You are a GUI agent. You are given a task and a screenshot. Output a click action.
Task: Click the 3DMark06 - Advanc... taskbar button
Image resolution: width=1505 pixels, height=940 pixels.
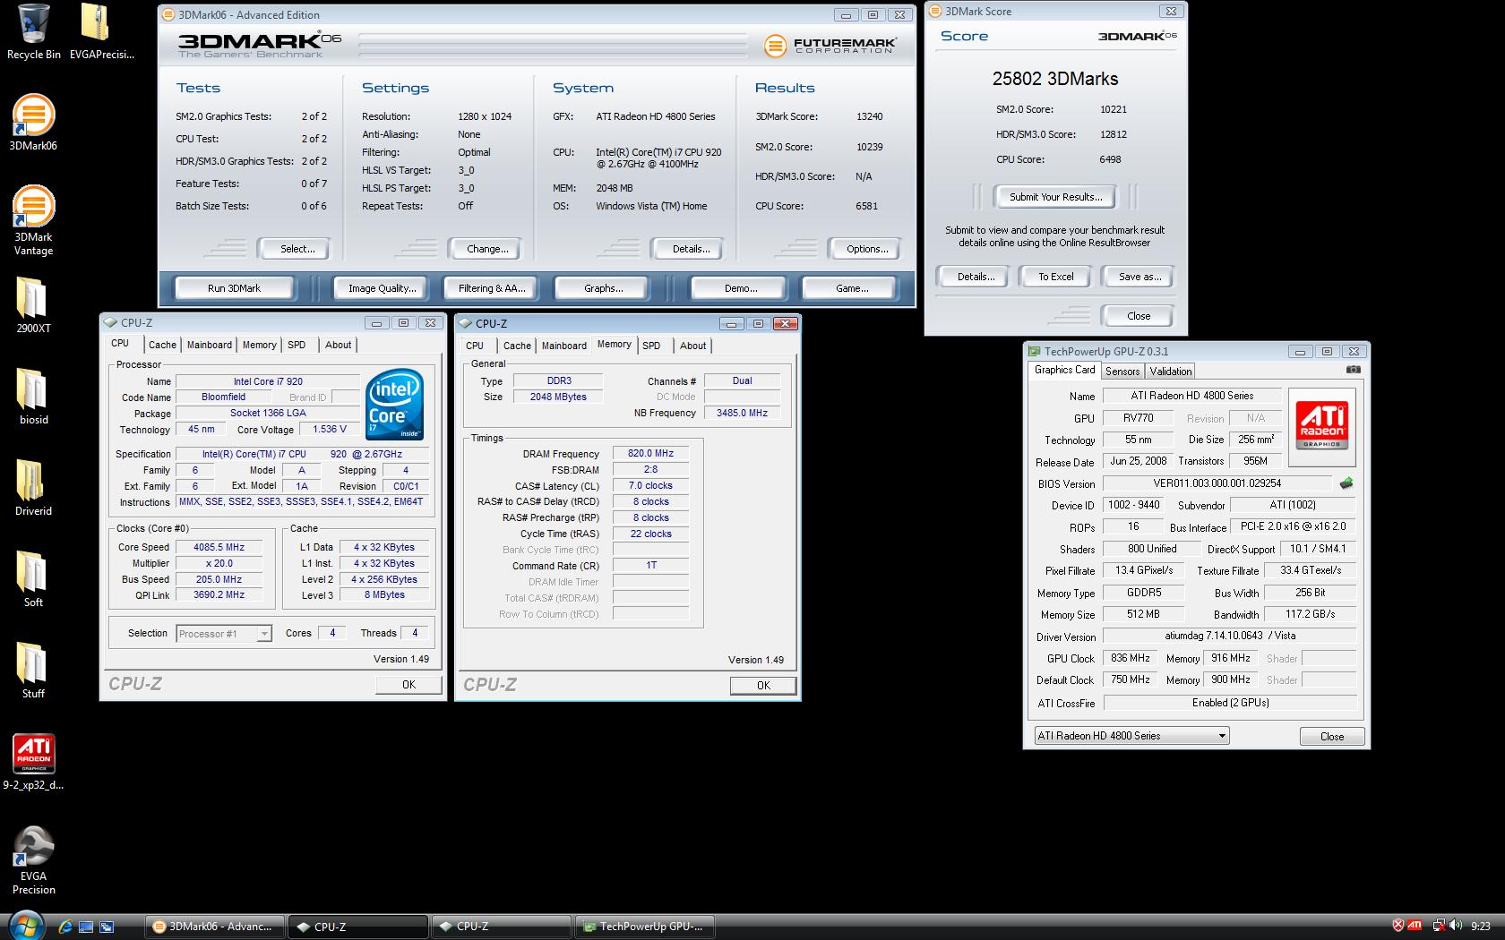tap(215, 927)
